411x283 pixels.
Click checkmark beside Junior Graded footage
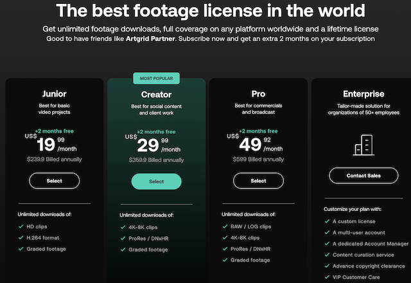[x=21, y=249]
